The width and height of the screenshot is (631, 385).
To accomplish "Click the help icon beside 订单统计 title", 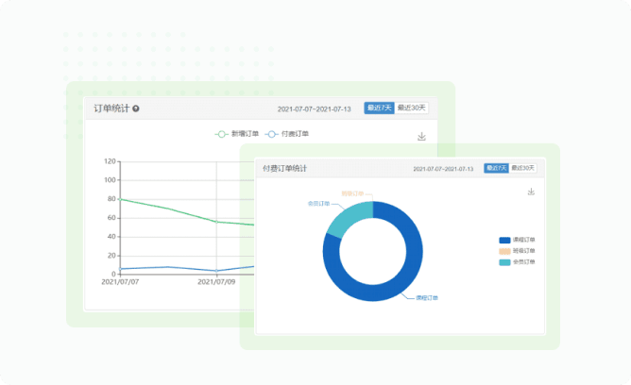I will click(x=136, y=109).
